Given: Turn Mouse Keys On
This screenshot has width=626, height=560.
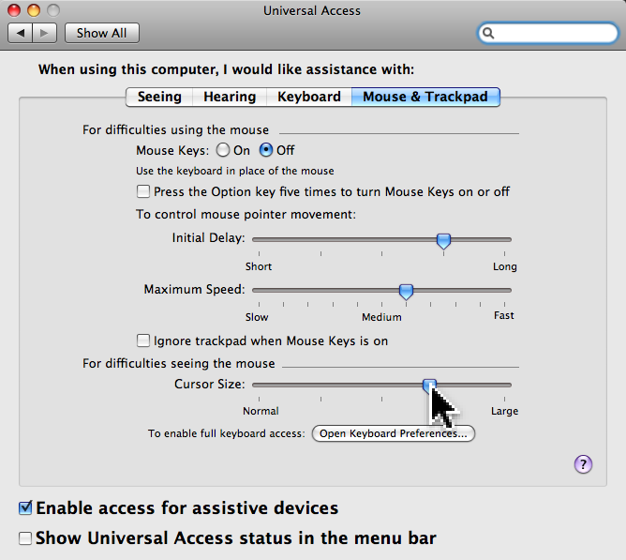Looking at the screenshot, I should (x=223, y=150).
